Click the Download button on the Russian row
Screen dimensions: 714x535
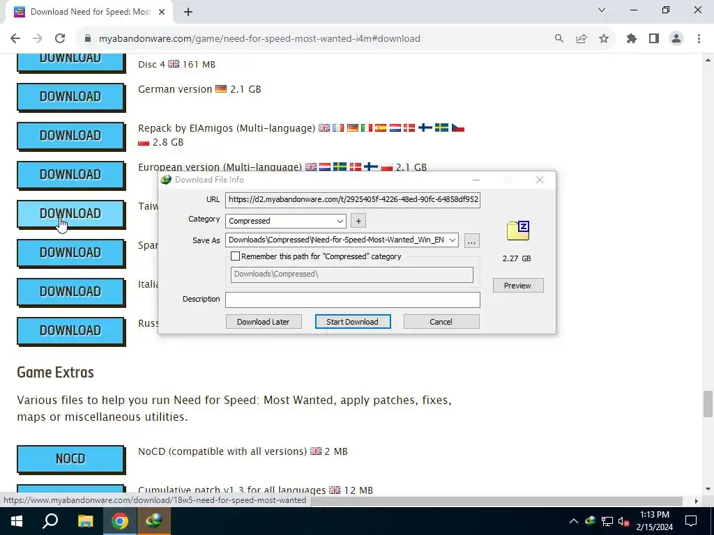click(70, 331)
